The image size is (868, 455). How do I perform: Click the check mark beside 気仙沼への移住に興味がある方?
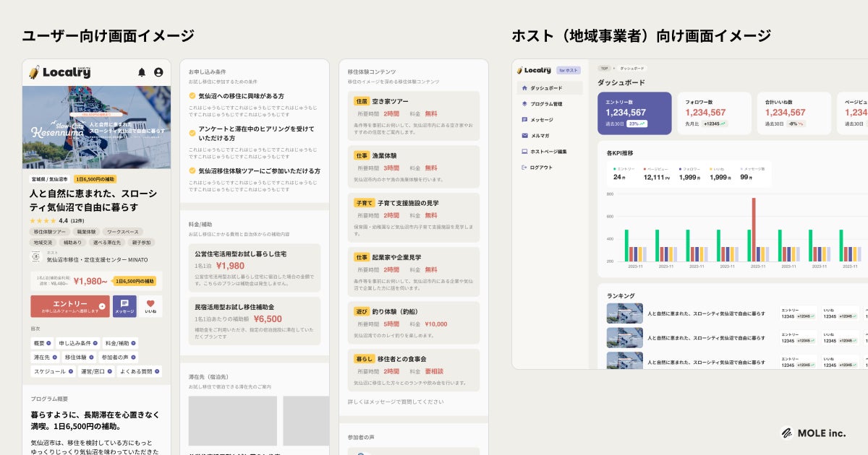pyautogui.click(x=192, y=96)
